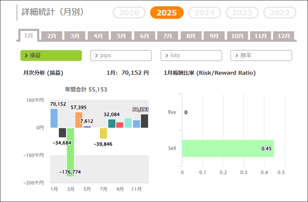The image size is (308, 202).
Task: Switch to the 6月 tab
Action: click(x=144, y=36)
